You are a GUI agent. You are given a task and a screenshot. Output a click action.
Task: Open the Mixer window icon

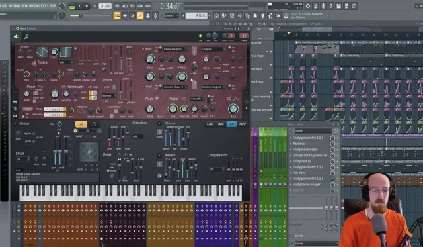(x=239, y=16)
